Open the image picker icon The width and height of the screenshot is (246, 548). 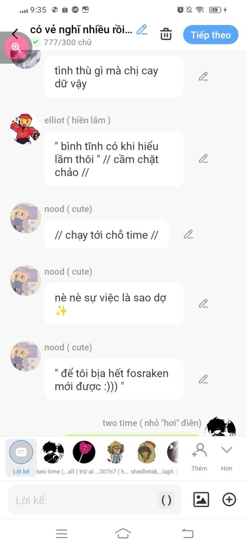(201, 499)
